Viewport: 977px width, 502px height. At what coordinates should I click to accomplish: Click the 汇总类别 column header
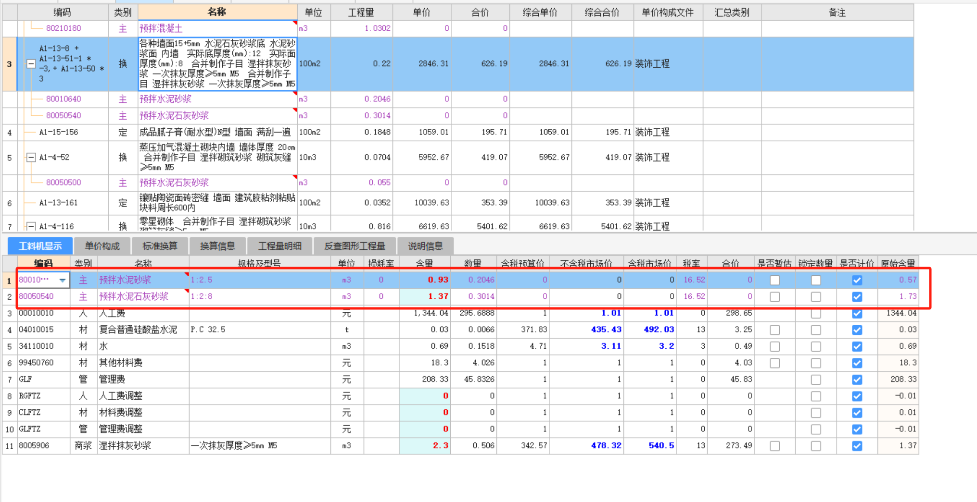pyautogui.click(x=732, y=12)
